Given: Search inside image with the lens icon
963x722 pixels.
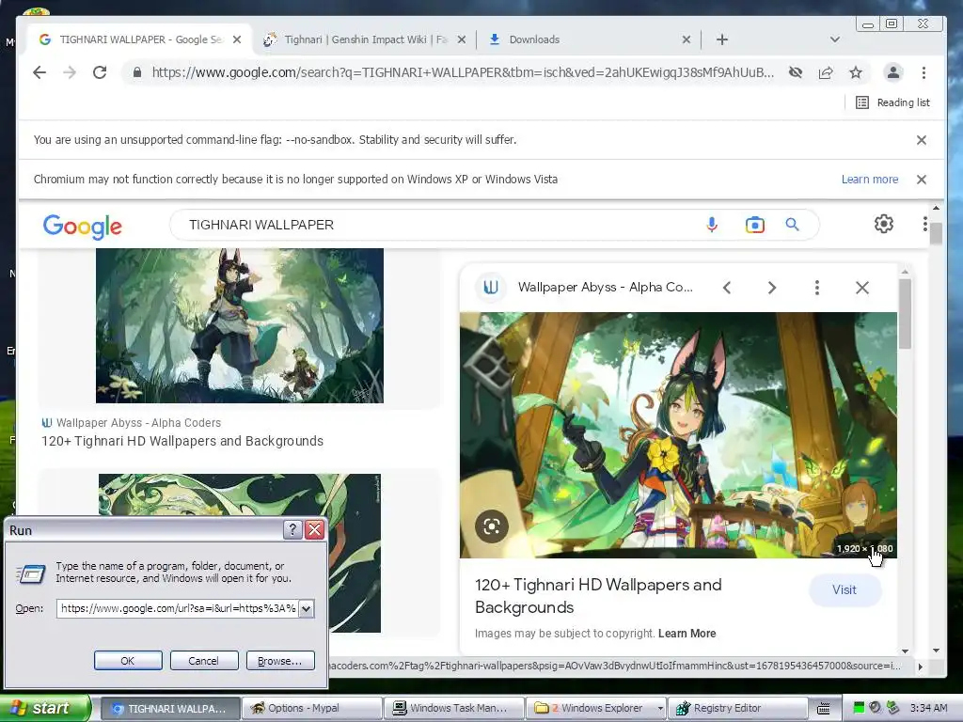Looking at the screenshot, I should click(x=491, y=526).
